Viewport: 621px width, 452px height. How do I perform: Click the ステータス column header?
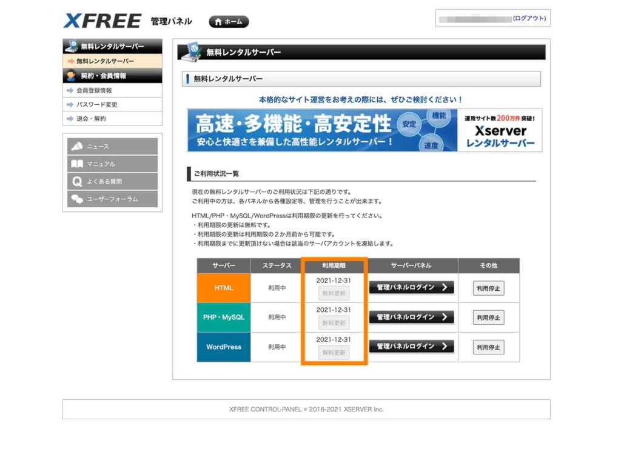[x=277, y=265]
